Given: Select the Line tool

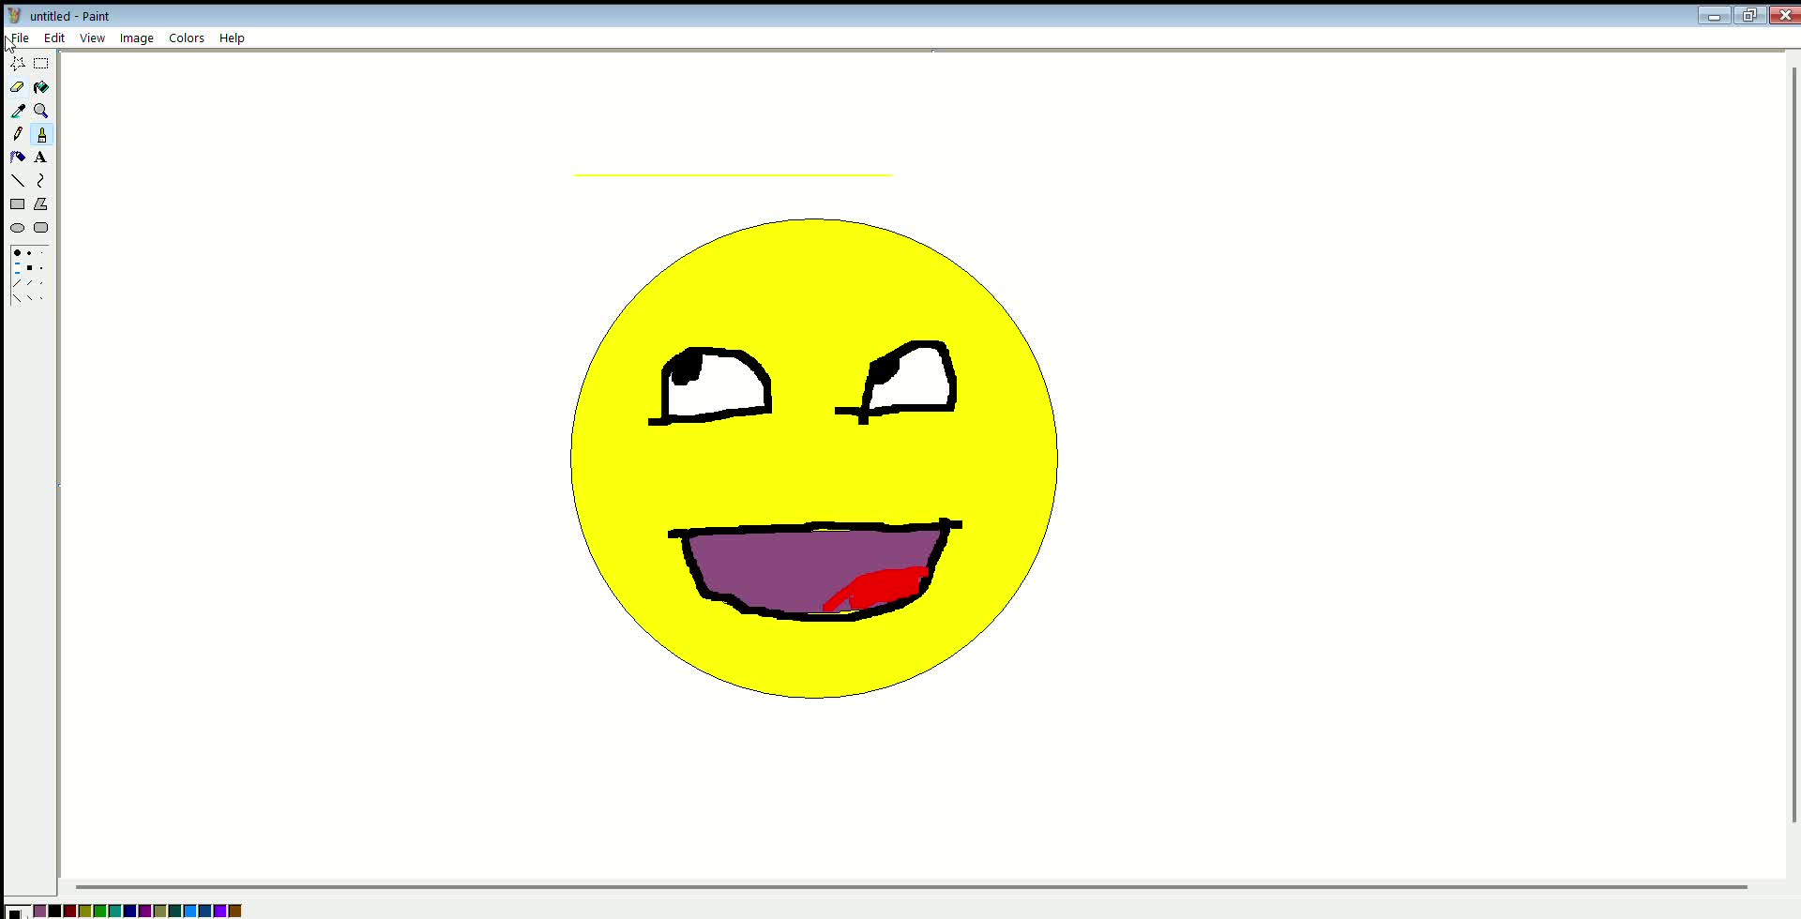Looking at the screenshot, I should pos(18,180).
